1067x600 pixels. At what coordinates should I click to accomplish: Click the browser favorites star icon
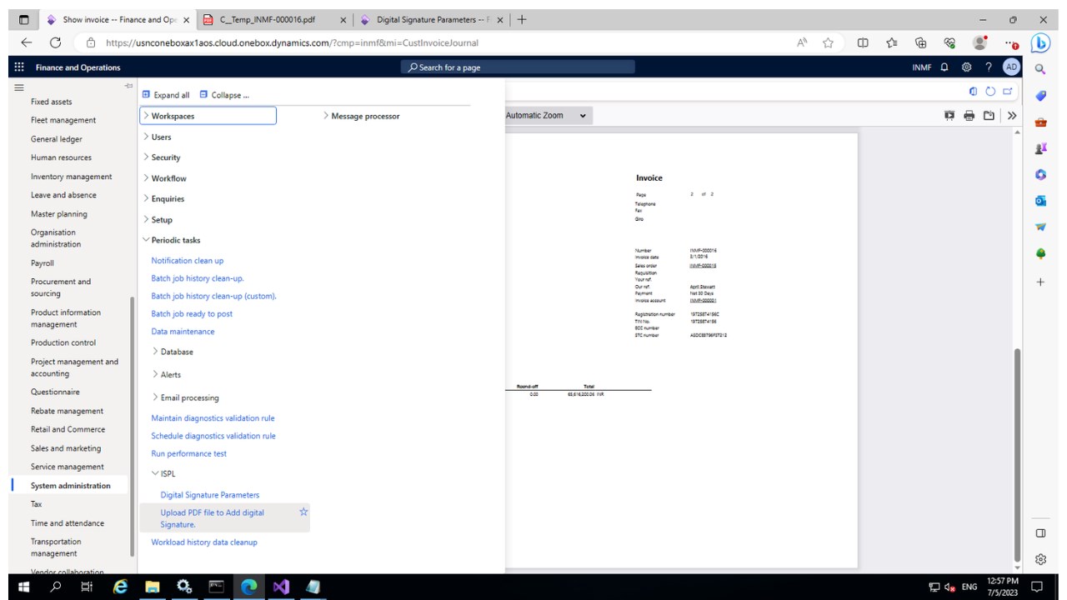[829, 42]
